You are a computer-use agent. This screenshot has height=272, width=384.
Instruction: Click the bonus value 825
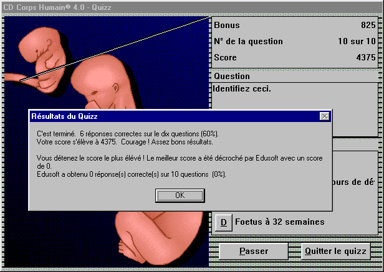tap(367, 26)
